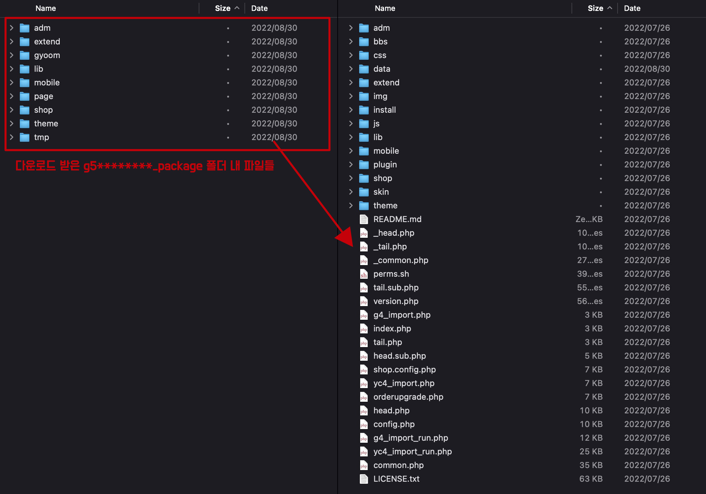Select shop.config.php file entry
Screen dimensions: 706x494
(404, 370)
